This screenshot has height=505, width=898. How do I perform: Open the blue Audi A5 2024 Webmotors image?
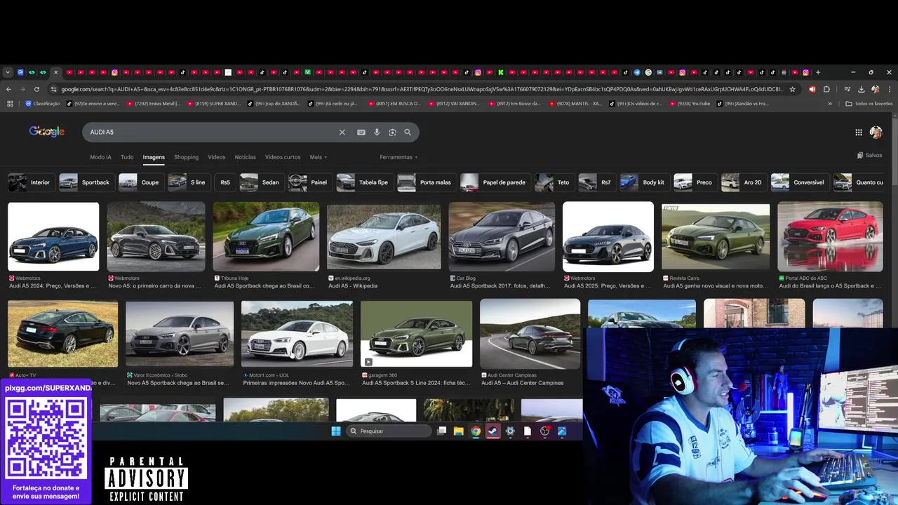tap(53, 236)
